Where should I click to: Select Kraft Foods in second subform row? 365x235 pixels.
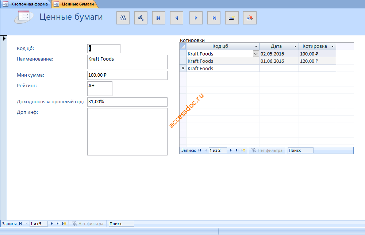click(223, 61)
